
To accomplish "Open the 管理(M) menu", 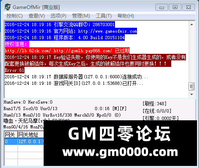I will pos(81,16).
